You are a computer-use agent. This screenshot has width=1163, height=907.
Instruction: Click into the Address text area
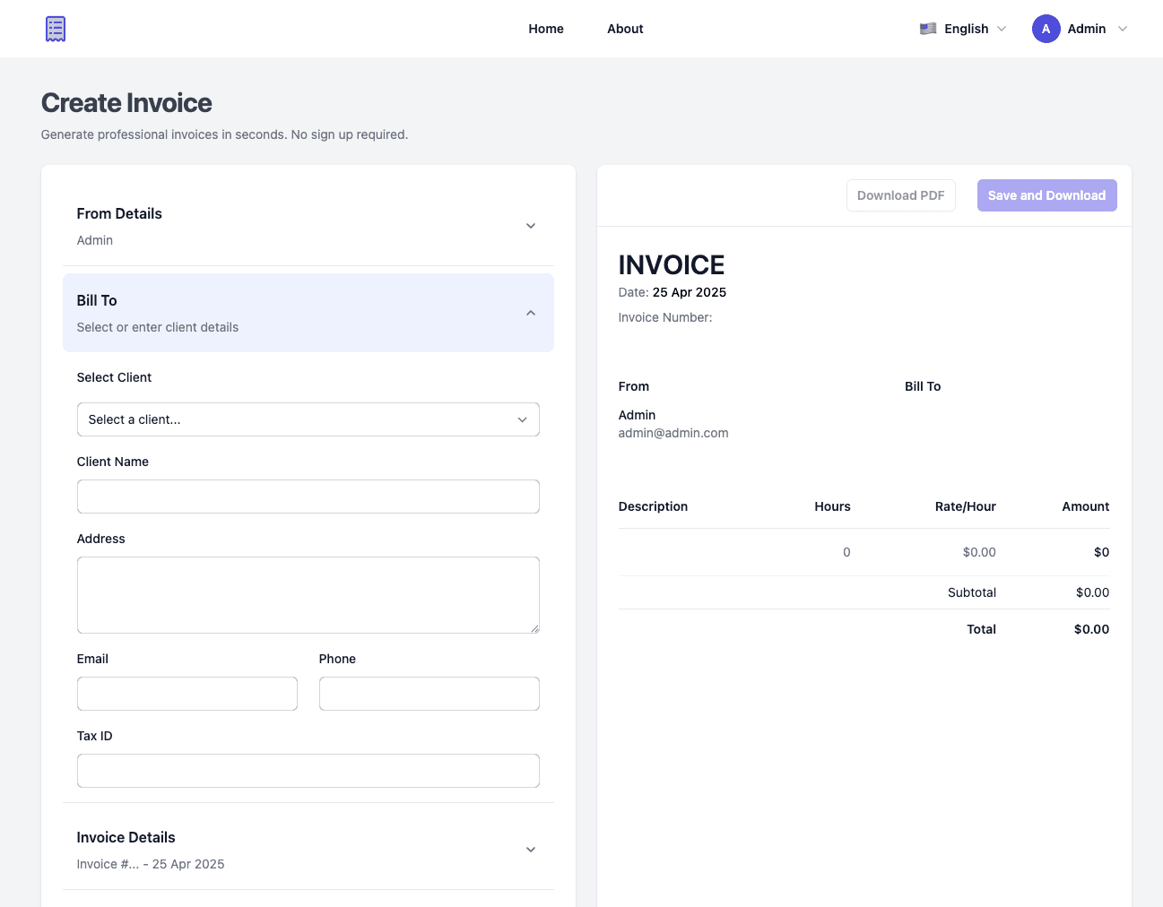click(x=308, y=595)
